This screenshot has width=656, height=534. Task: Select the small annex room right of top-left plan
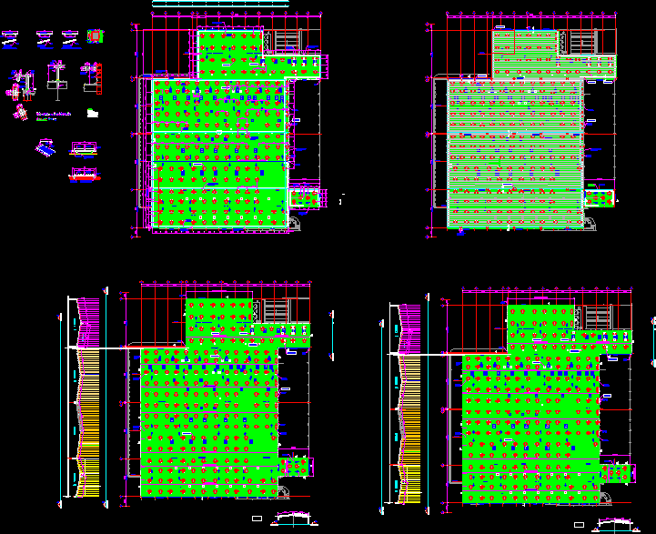(306, 197)
